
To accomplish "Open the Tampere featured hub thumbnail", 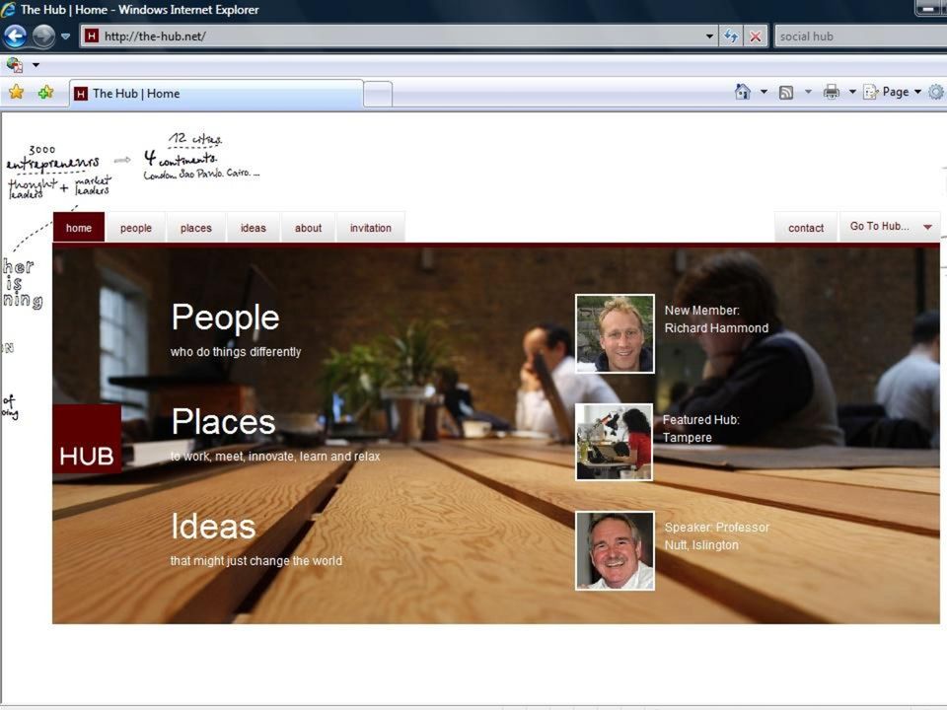I will 615,442.
